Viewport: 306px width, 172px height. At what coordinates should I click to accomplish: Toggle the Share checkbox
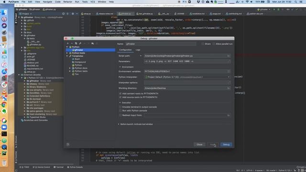tap(203, 44)
